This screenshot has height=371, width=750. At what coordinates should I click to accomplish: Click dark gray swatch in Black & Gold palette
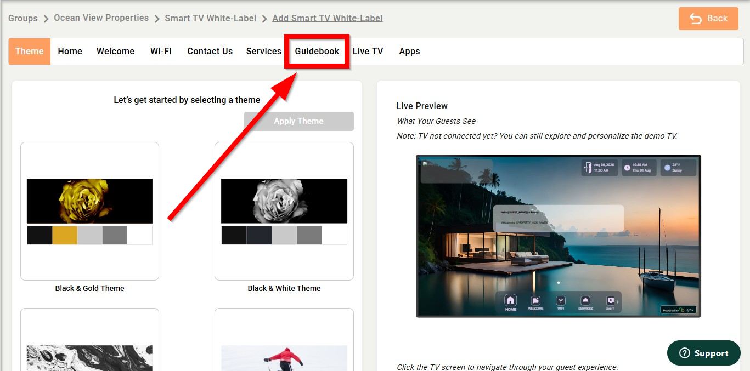tap(115, 235)
